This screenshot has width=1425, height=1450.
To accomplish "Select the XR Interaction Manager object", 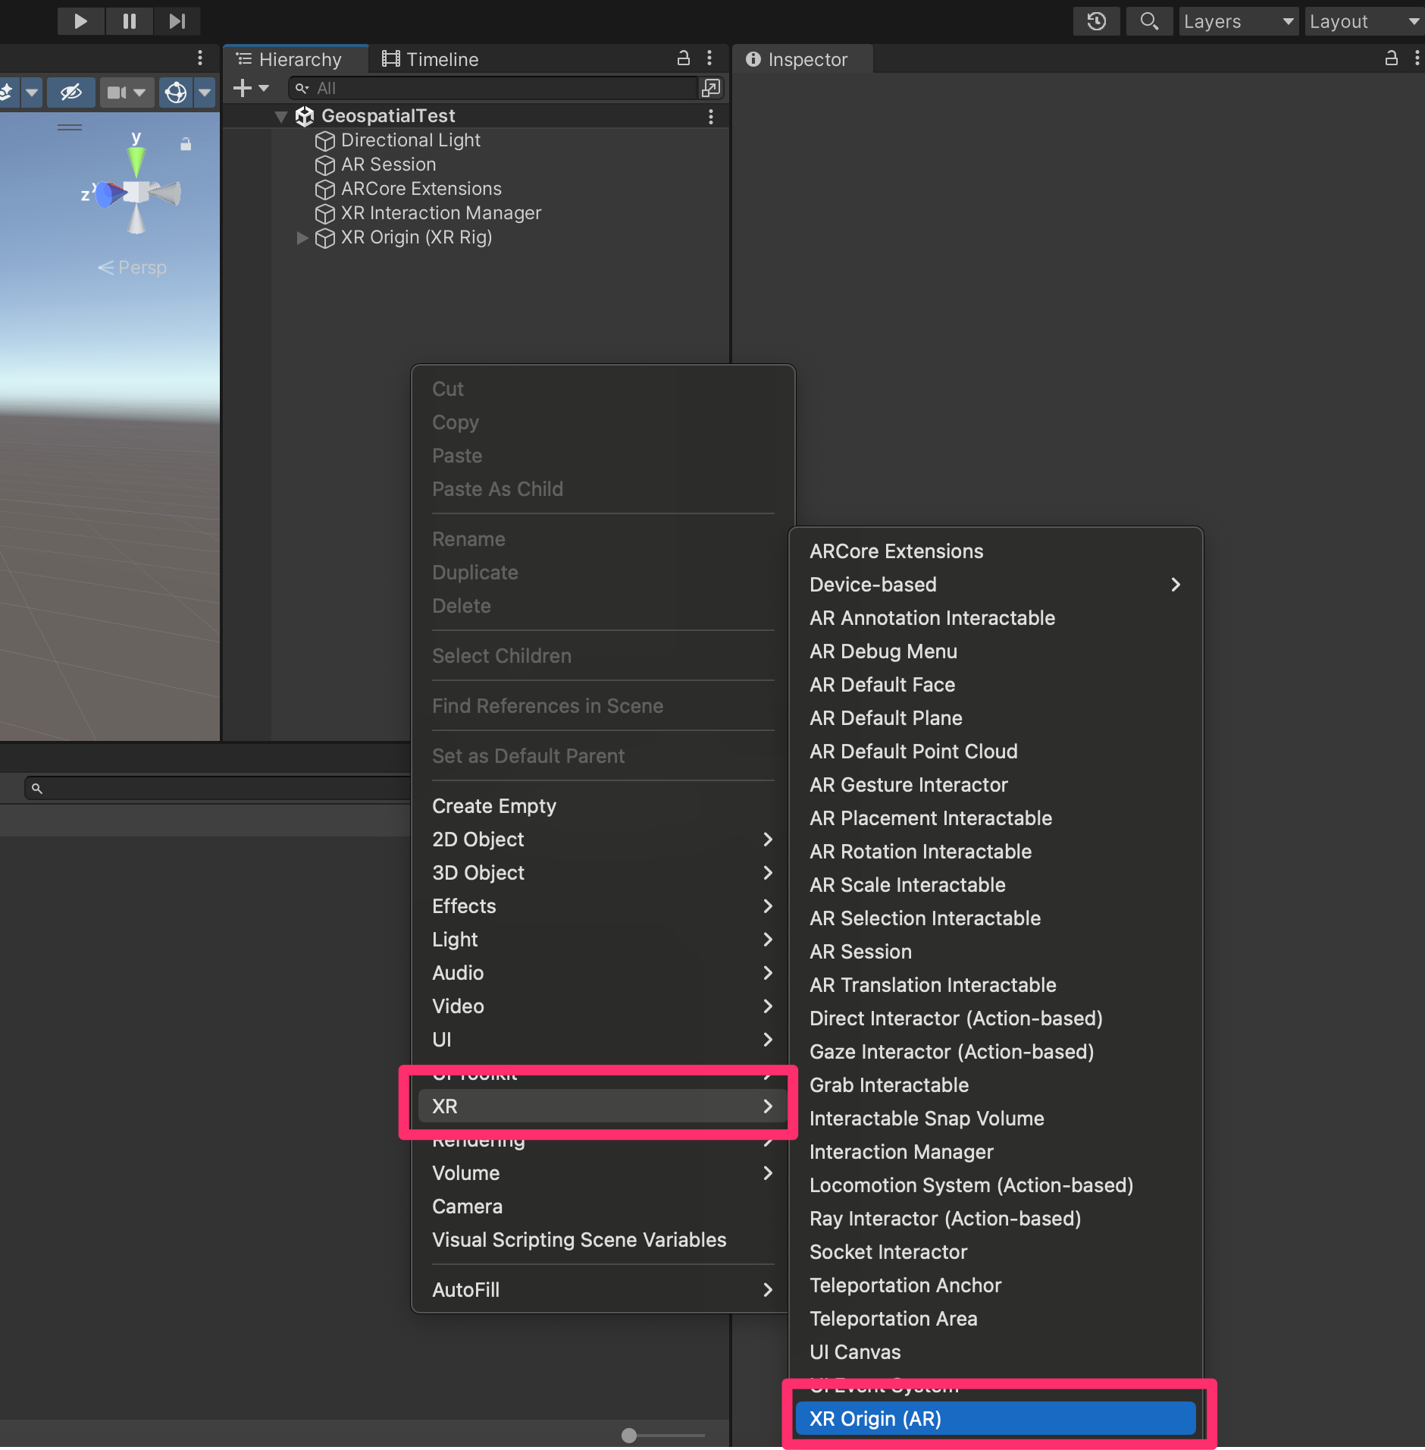I will pyautogui.click(x=441, y=213).
